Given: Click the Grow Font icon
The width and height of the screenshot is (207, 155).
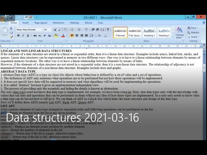Looking at the screenshot, I should [x=55, y=30].
